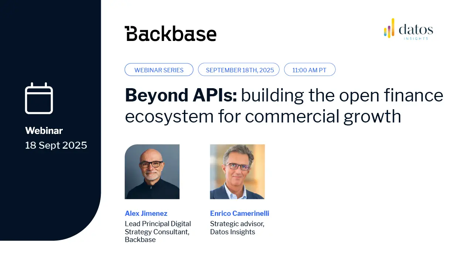This screenshot has height=266, width=473.
Task: Open Enrico Camerinelli's portrait photo
Action: [x=237, y=172]
